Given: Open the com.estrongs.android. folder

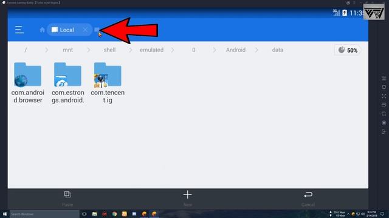Looking at the screenshot, I should click(67, 83).
